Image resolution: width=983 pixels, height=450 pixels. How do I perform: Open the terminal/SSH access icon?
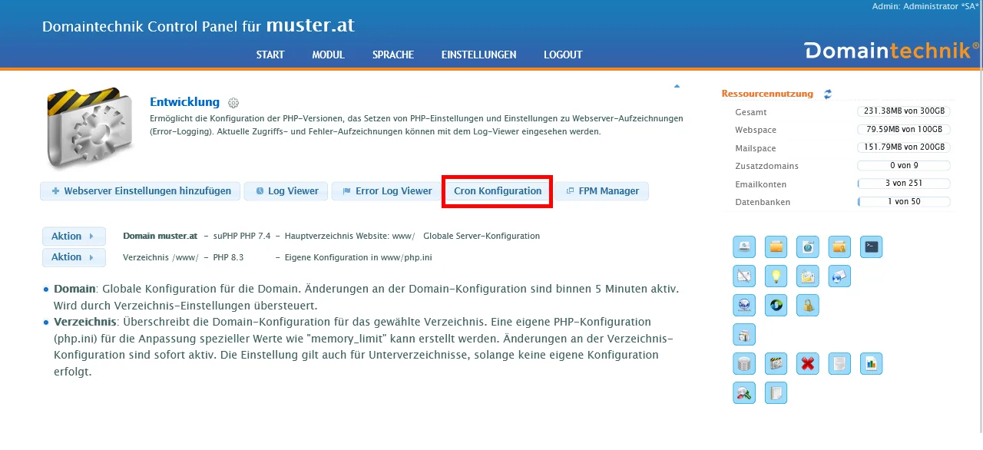(871, 247)
